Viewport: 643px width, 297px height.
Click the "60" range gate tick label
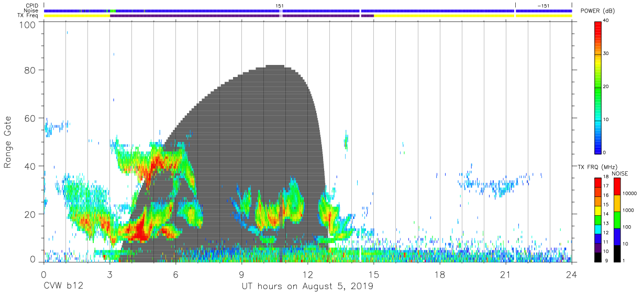[x=30, y=118]
